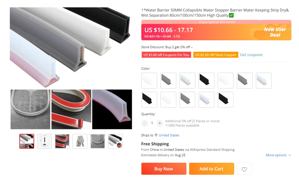Click the US $2.00 Off Store Coupon tag

click(216, 55)
